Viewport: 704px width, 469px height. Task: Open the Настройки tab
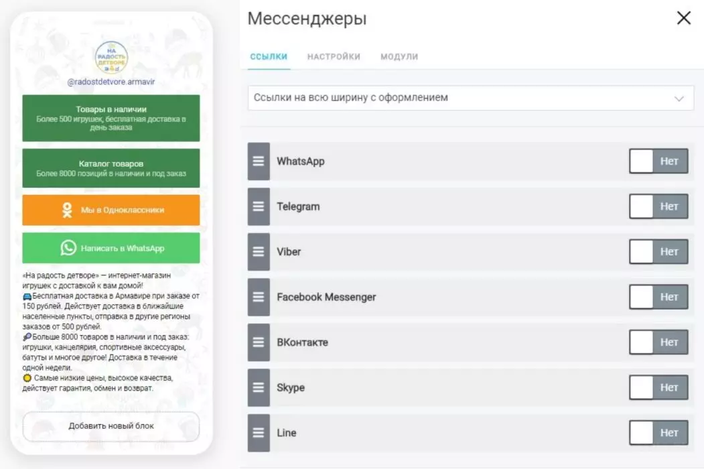(x=334, y=56)
